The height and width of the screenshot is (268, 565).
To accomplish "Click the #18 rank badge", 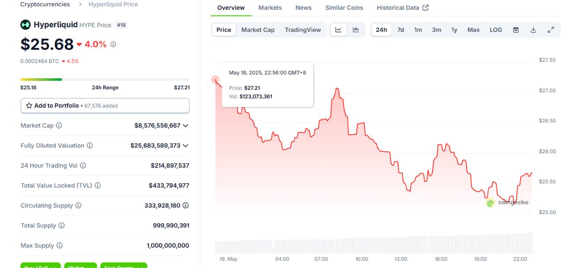I will point(121,25).
